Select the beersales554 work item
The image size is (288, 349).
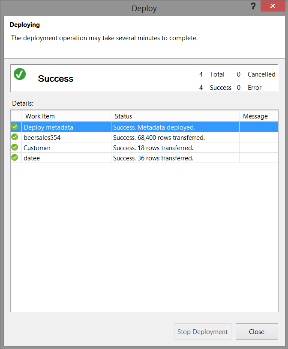click(x=42, y=138)
